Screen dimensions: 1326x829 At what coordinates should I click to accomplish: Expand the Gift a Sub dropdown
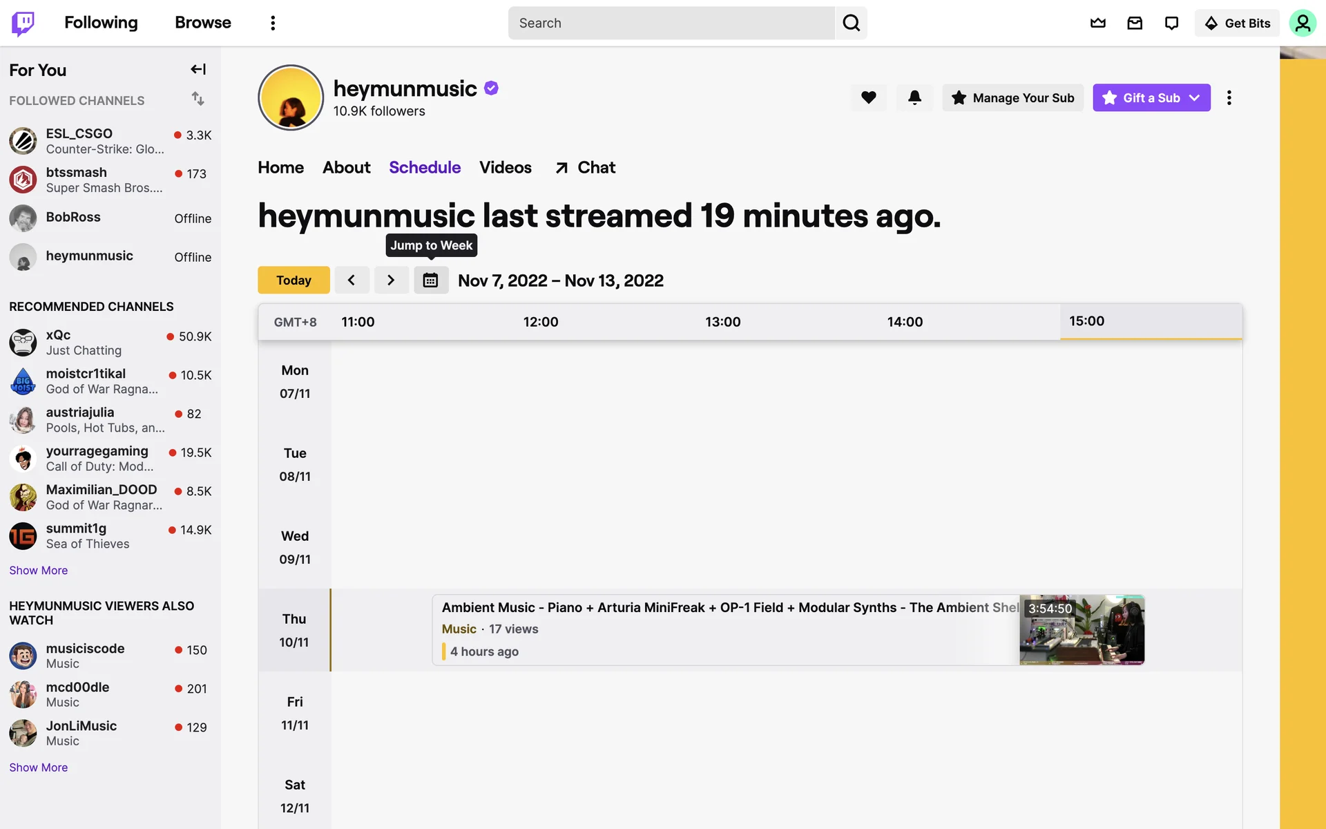[x=1194, y=97]
